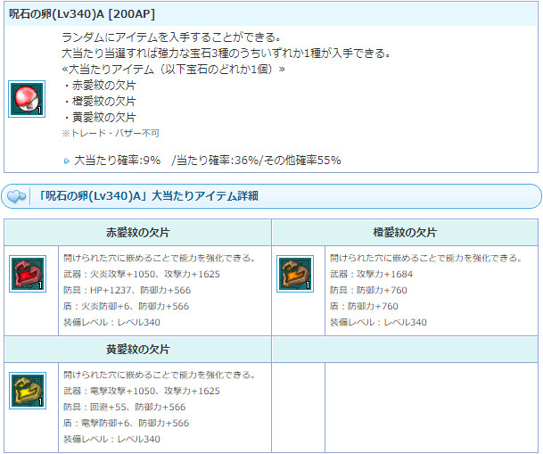Click the ・橙愛紋の欠片 list entry

coord(99,101)
